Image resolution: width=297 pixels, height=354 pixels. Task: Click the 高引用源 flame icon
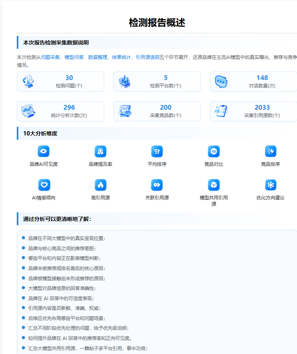(x=100, y=185)
